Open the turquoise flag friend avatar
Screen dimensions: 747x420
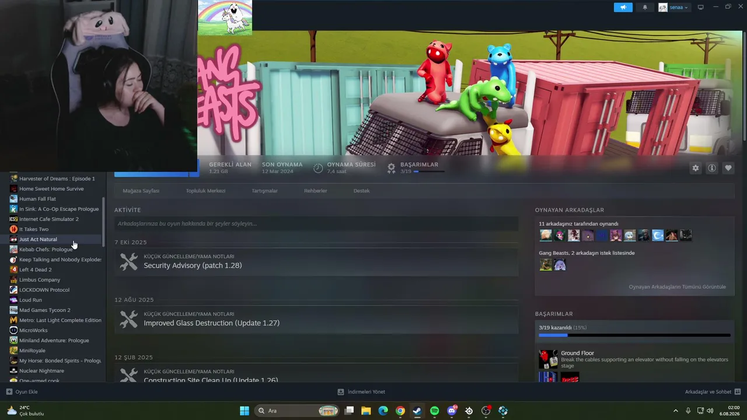pos(658,235)
